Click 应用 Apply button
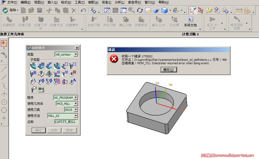The width and height of the screenshot is (259, 159). pos(54,130)
